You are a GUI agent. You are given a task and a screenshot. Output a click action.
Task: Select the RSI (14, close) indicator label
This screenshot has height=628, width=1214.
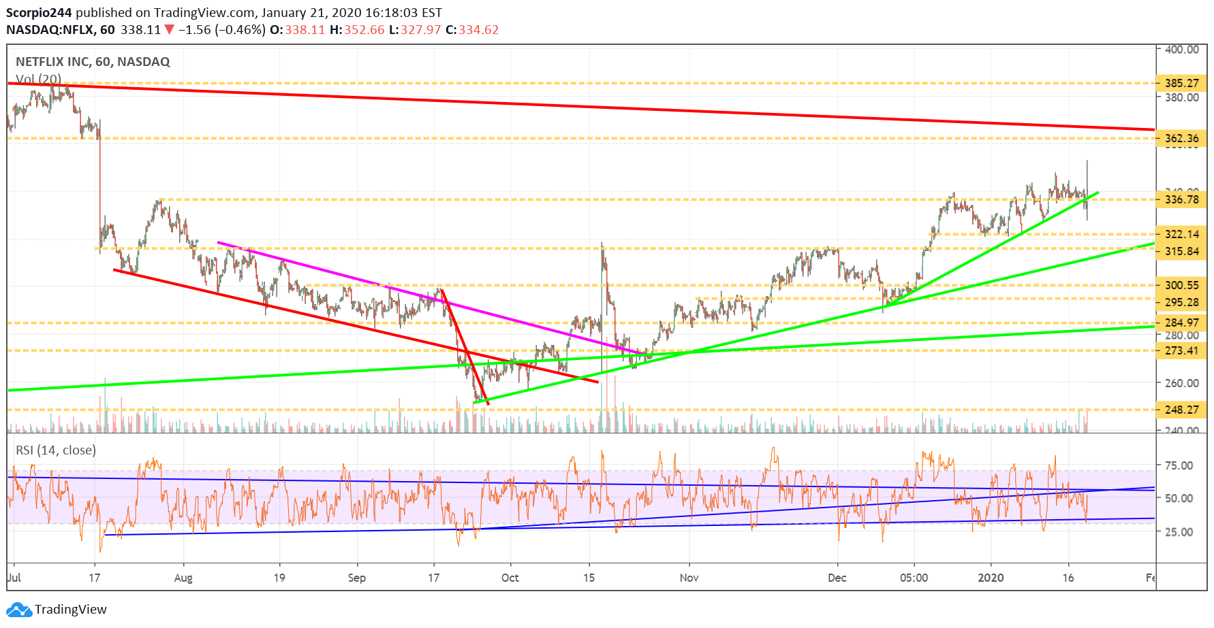point(56,450)
